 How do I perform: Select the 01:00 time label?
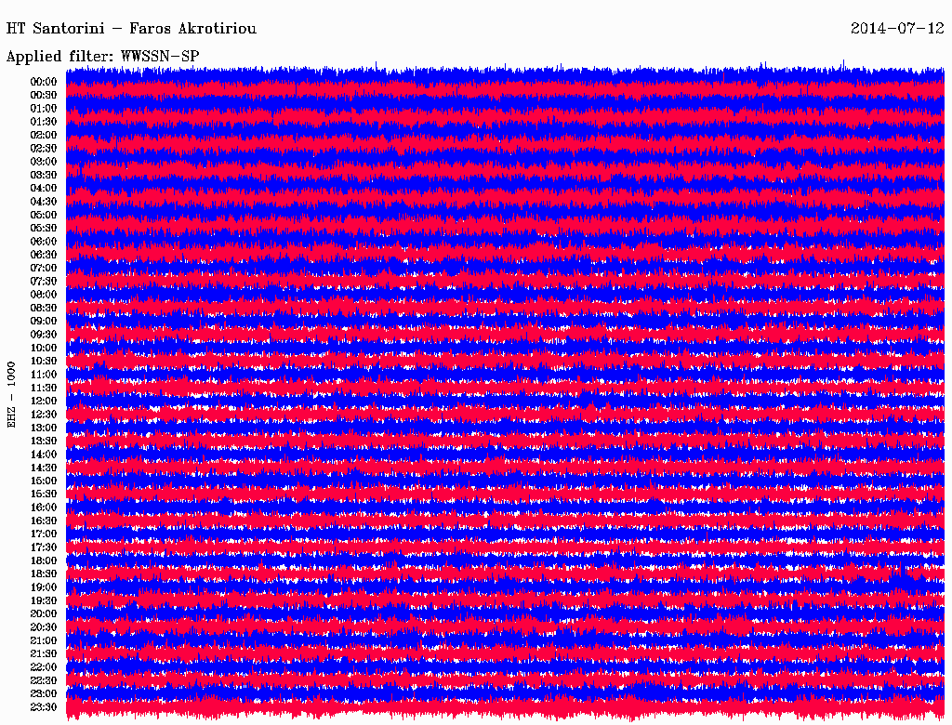(44, 108)
